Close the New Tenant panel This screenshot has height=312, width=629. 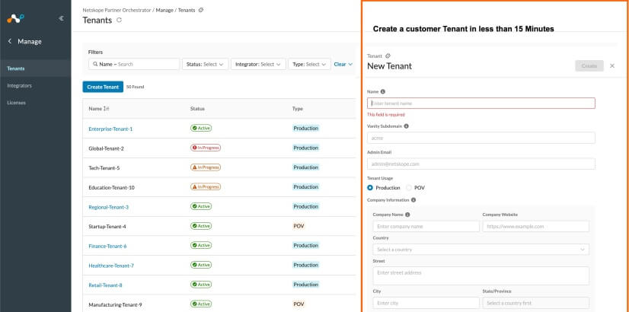[612, 65]
